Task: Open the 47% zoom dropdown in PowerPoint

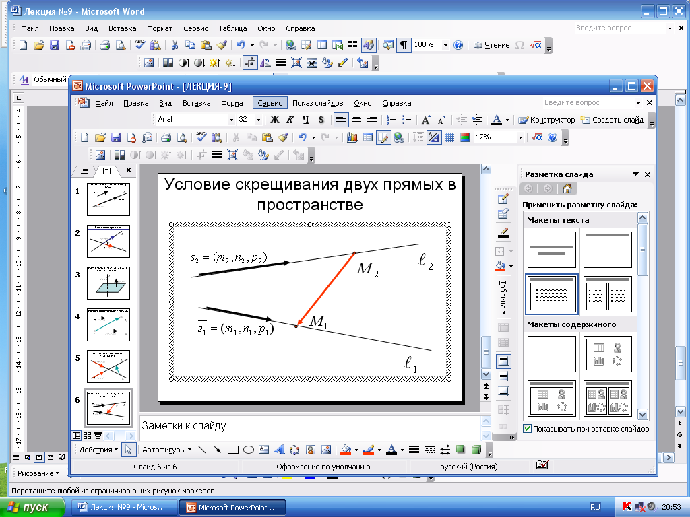Action: (x=520, y=137)
